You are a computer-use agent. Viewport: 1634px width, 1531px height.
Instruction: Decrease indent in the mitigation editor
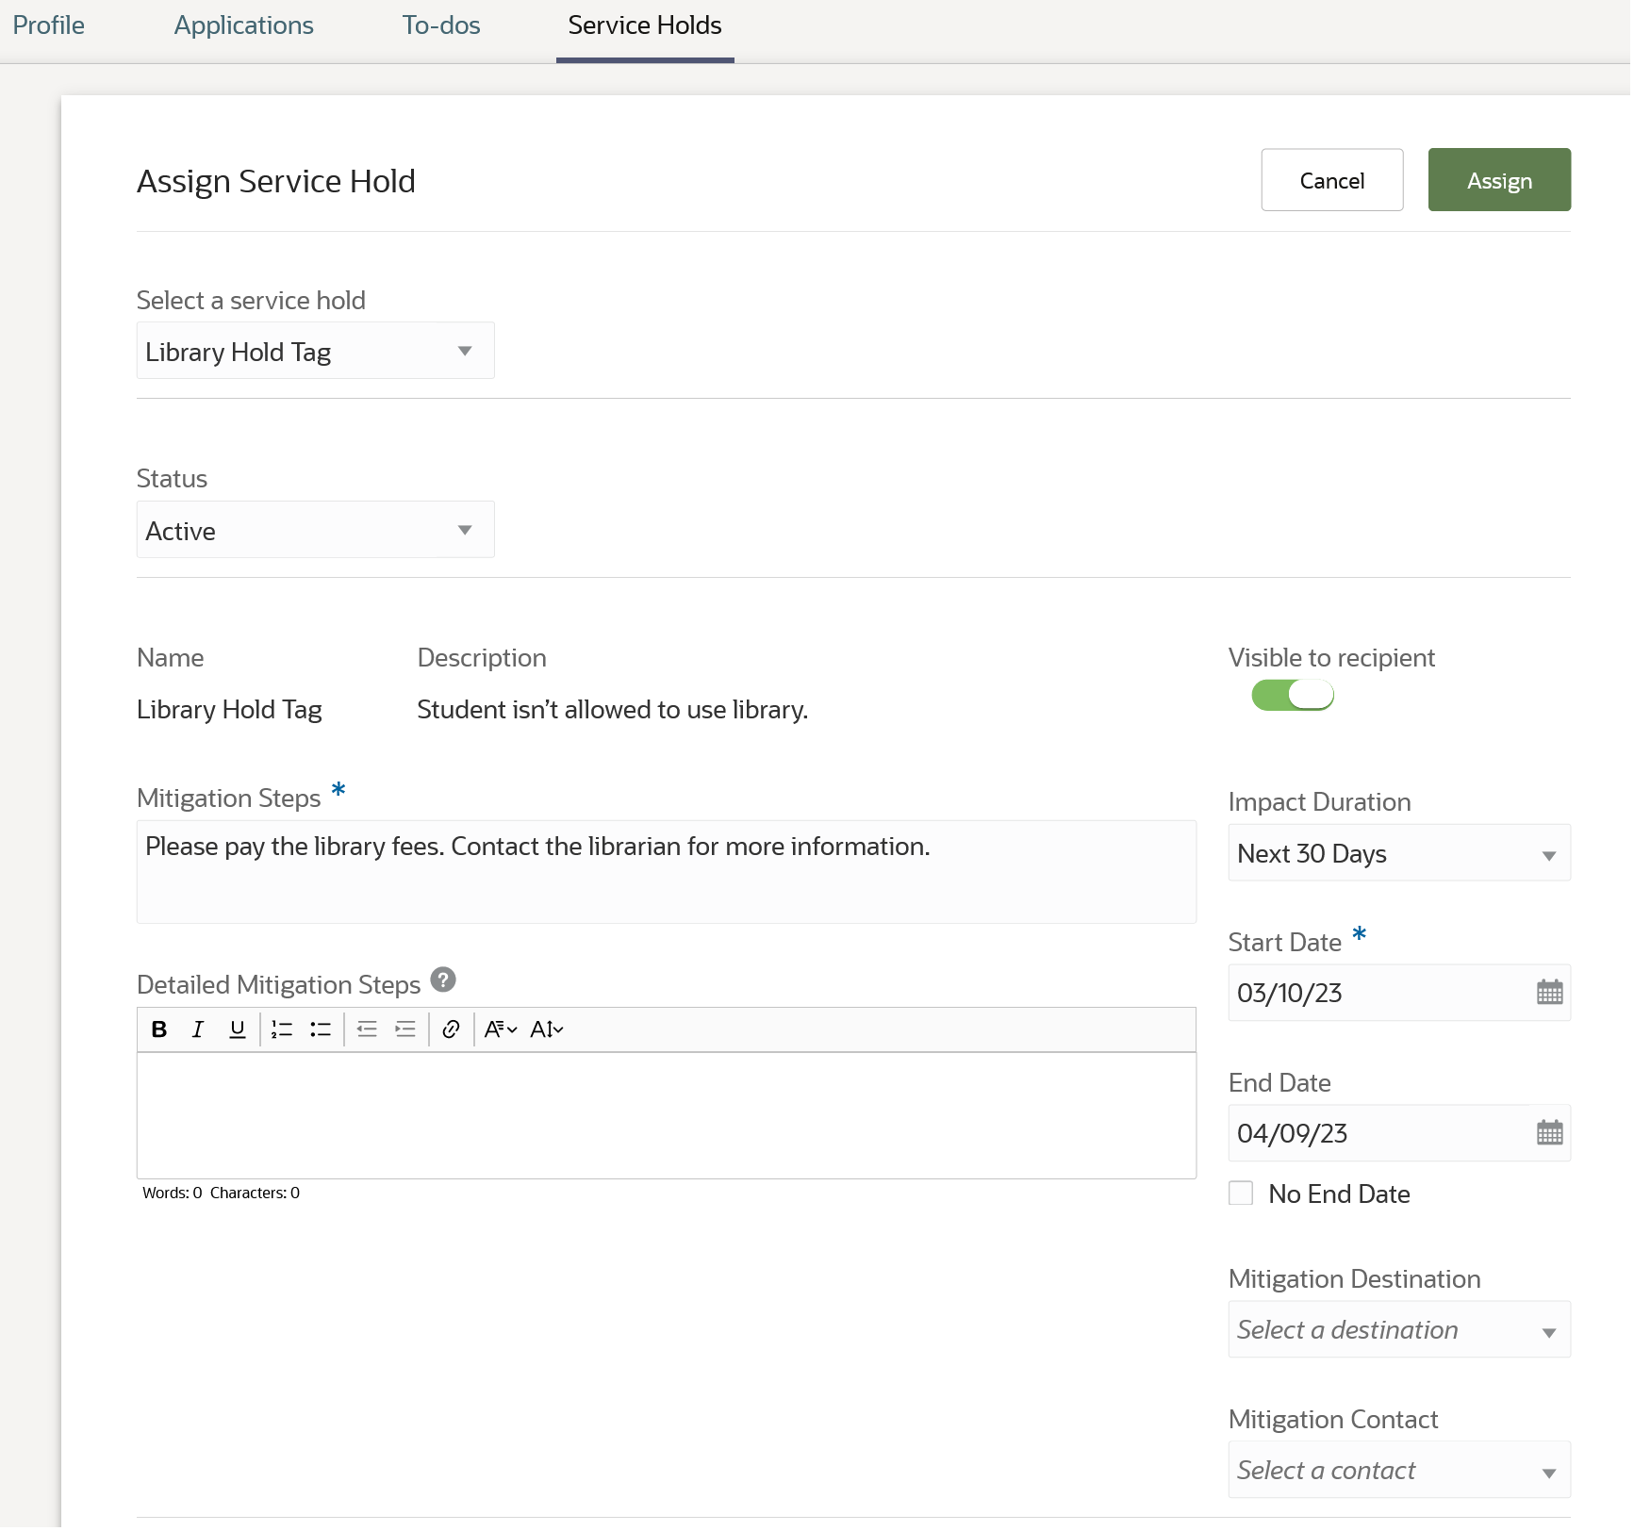367,1029
